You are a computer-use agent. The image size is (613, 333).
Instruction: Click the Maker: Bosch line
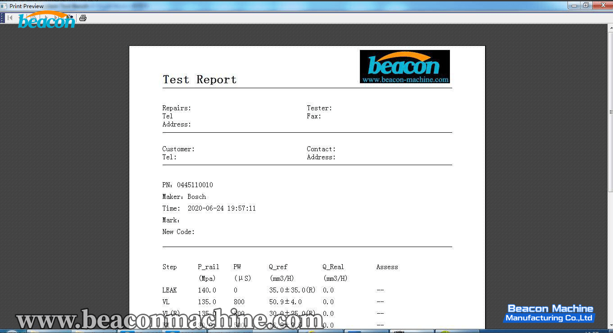pos(184,197)
